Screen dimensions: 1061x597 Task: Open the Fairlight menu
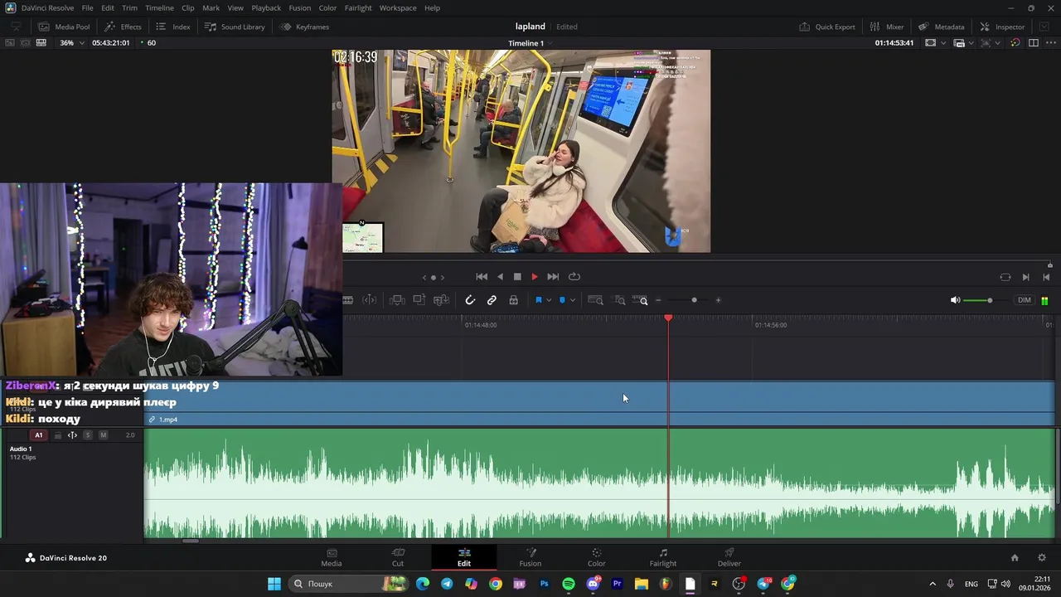pos(358,7)
